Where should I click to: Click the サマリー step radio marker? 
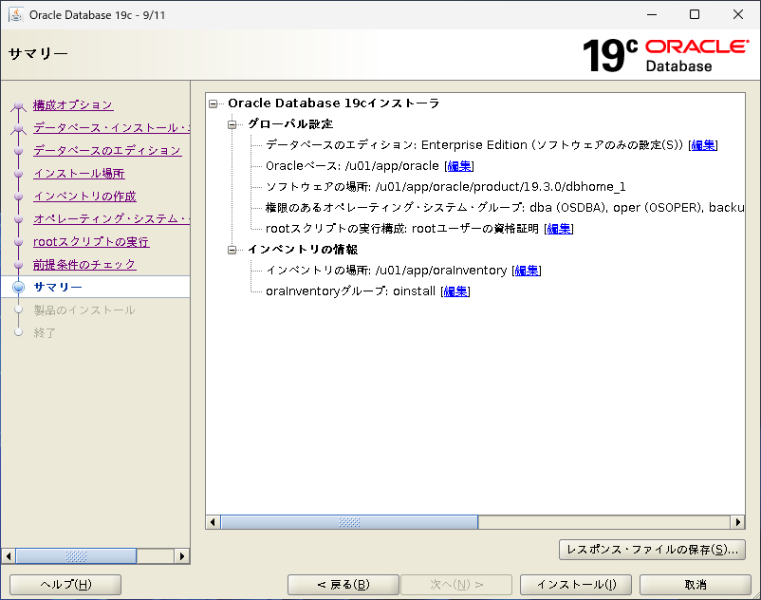18,287
